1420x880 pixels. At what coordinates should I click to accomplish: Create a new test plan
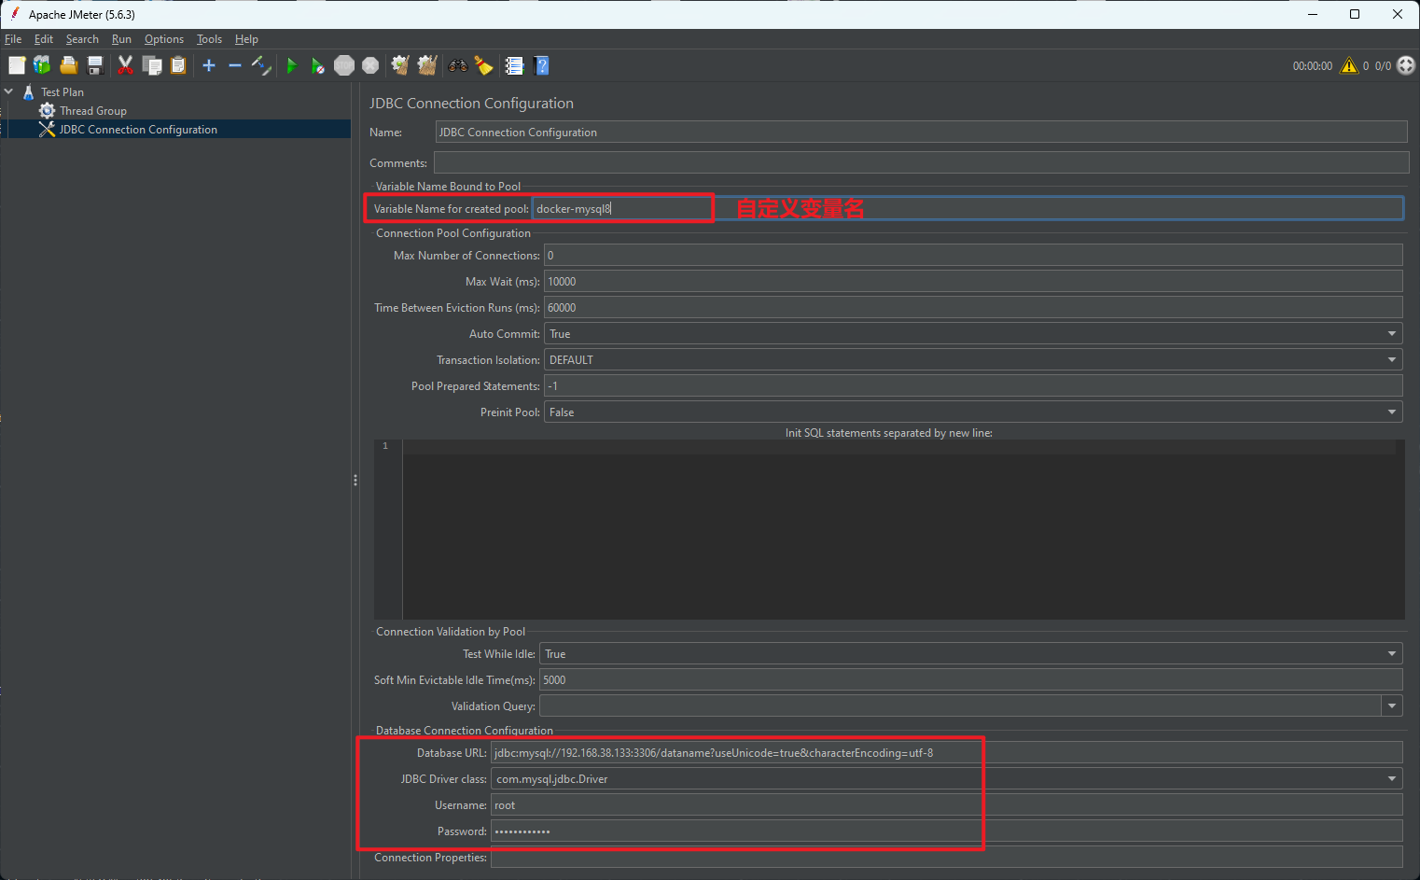(17, 65)
